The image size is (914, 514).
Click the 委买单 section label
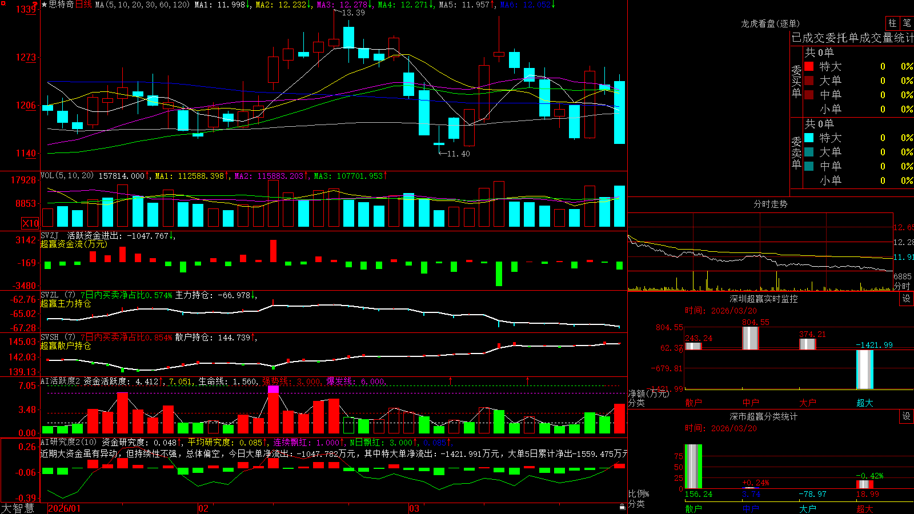pyautogui.click(x=796, y=81)
